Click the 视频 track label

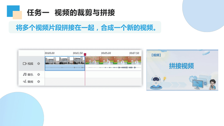pos(30,64)
